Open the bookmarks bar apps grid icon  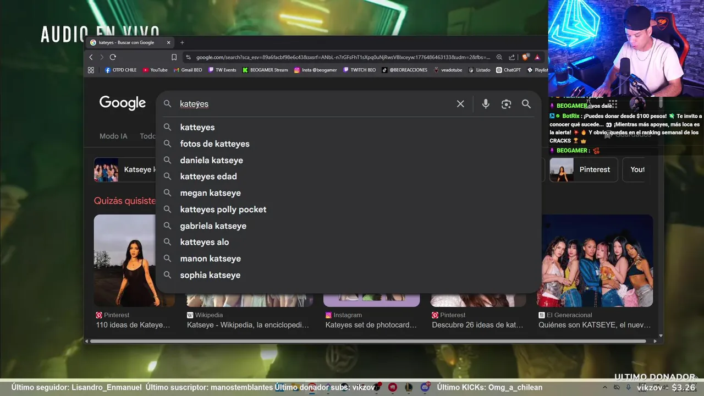[x=91, y=70]
